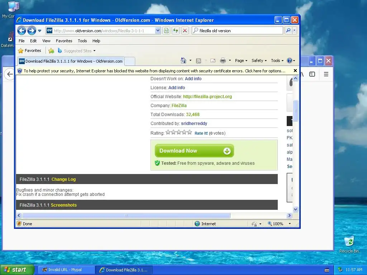Viewport: 367px width, 275px height.
Task: Click shield icon on information bar
Action: click(20, 71)
